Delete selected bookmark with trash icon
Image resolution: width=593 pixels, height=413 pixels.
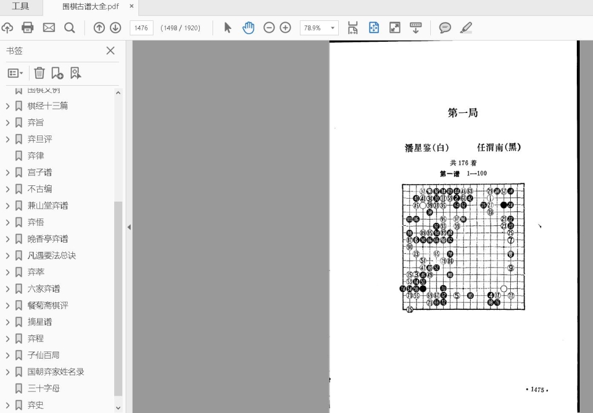click(x=39, y=72)
